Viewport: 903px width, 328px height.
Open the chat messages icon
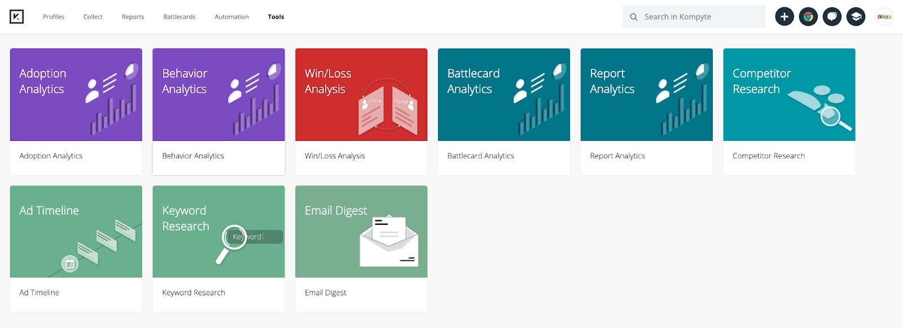click(x=832, y=17)
